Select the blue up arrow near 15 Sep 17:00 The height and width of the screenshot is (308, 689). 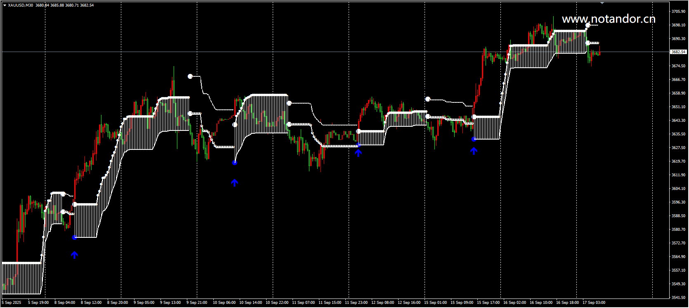click(x=474, y=151)
